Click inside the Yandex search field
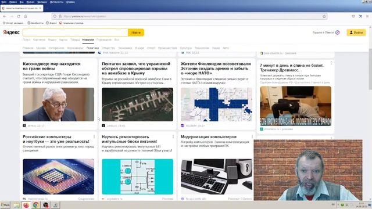 coord(75,33)
